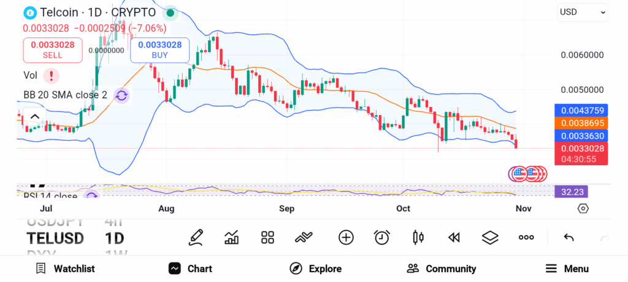Image resolution: width=628 pixels, height=282 pixels.
Task: Open the layout grid icon
Action: [x=267, y=237]
